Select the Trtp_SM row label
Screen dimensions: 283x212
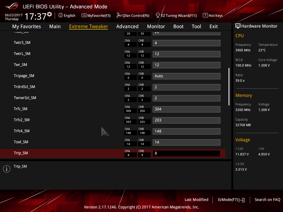(x=21, y=153)
